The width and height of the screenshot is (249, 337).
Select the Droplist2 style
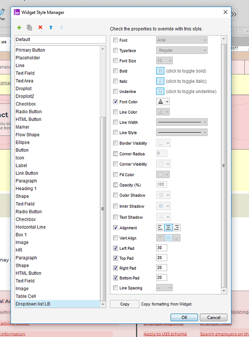coord(25,96)
